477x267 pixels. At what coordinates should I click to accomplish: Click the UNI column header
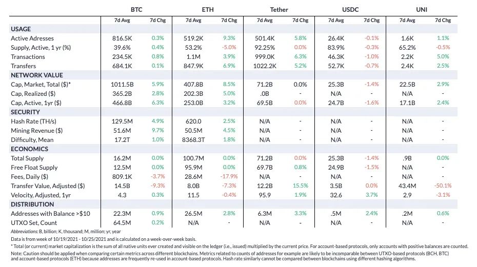point(422,9)
